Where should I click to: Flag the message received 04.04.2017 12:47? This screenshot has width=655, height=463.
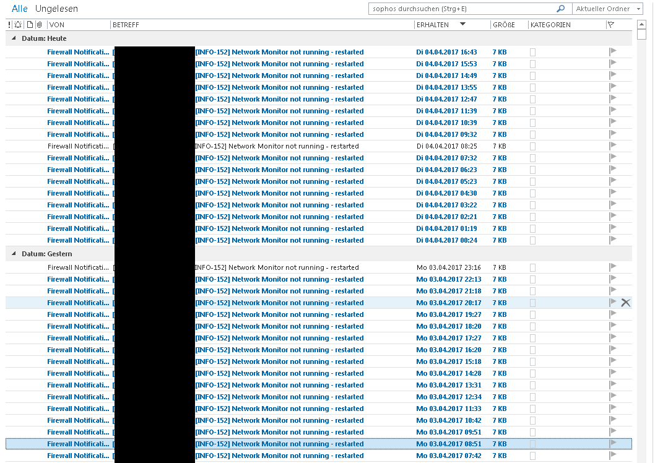click(613, 99)
